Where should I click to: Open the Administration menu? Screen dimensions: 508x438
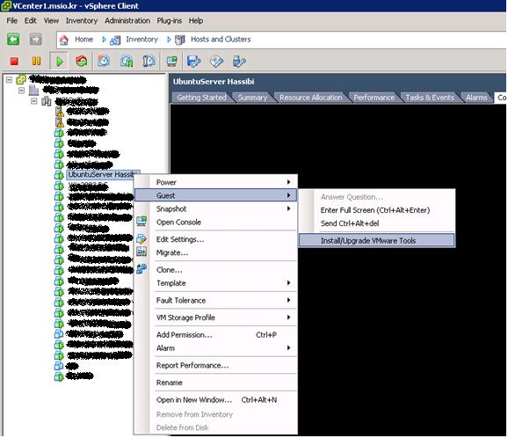[x=127, y=21]
